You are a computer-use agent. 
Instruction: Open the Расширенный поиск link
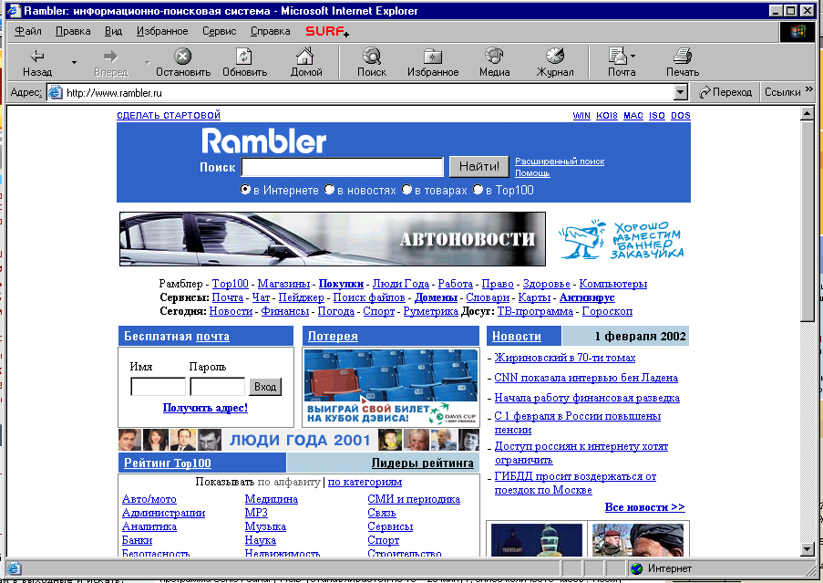(560, 161)
